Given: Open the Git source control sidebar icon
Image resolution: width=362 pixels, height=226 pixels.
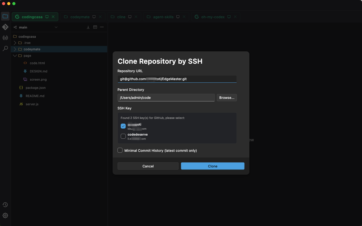Looking at the screenshot, I should click(x=5, y=27).
